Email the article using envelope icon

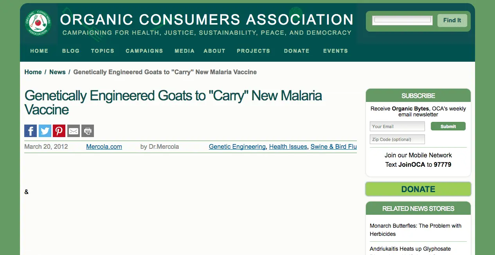74,131
